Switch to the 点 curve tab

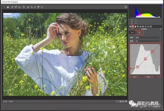139,33
